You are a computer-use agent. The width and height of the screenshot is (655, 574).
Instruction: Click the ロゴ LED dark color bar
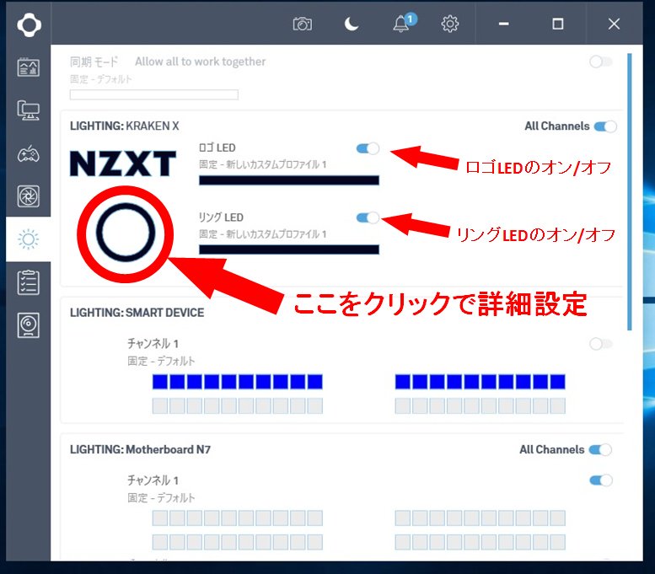click(x=289, y=180)
